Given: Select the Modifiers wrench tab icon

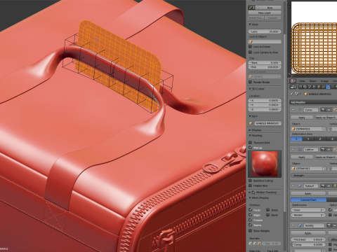Looking at the screenshot, I should point(328,87).
